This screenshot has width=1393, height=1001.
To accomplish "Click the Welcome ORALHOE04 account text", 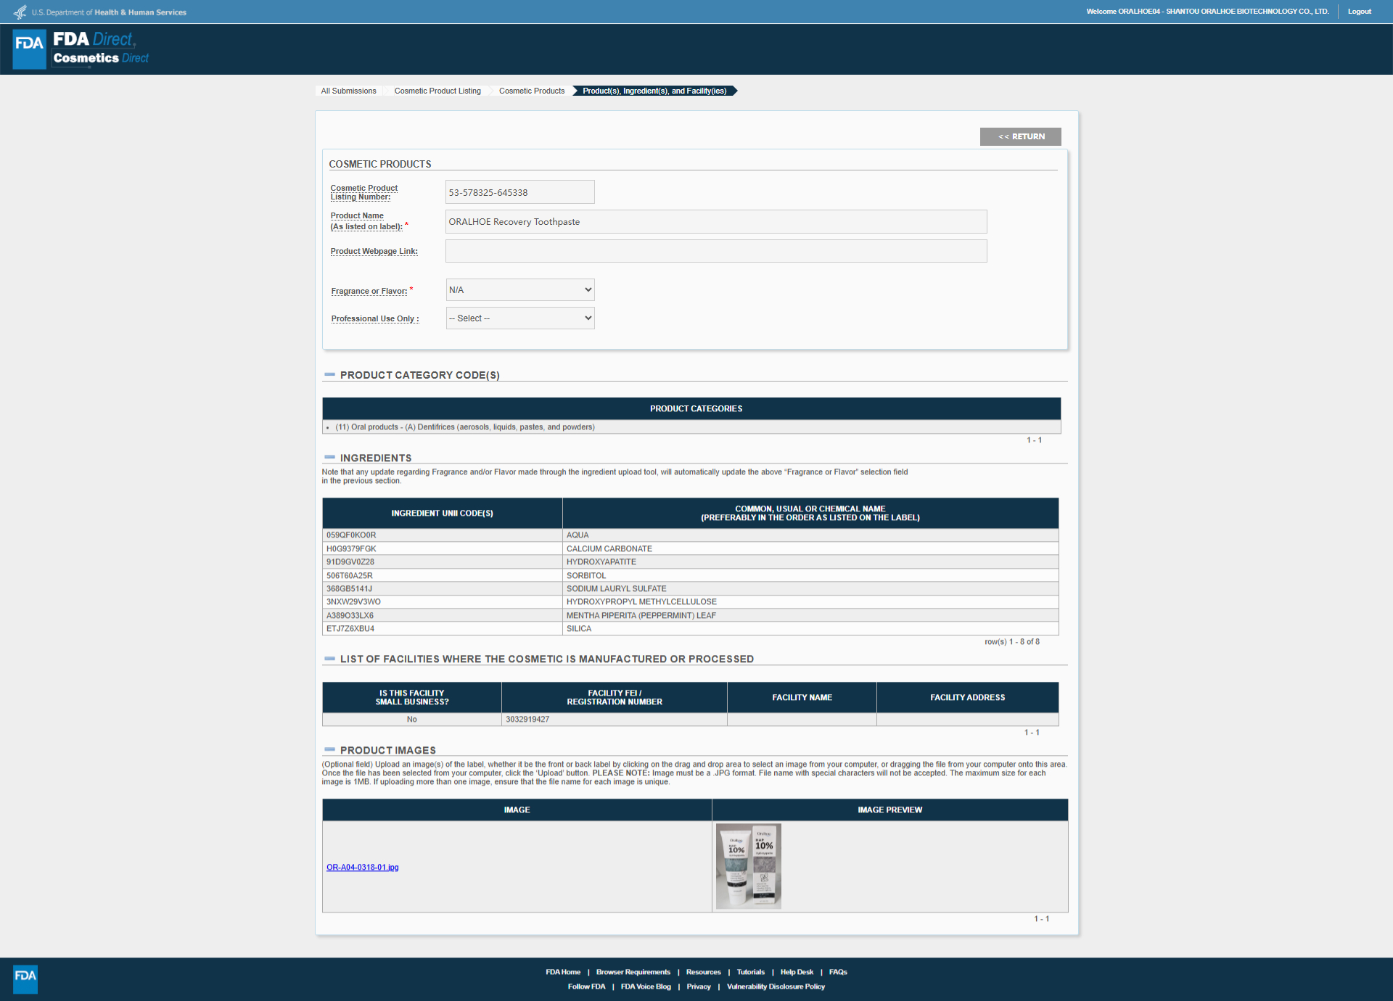I will pos(1207,12).
